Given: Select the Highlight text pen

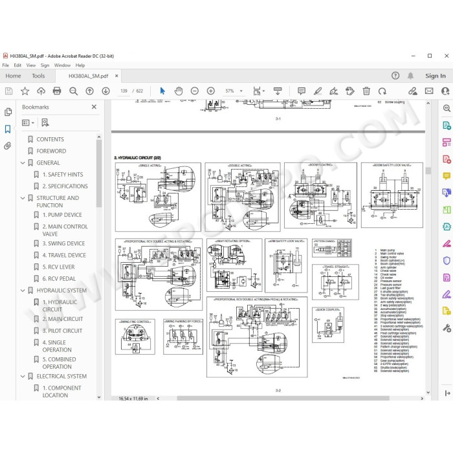Looking at the screenshot, I should [x=318, y=91].
